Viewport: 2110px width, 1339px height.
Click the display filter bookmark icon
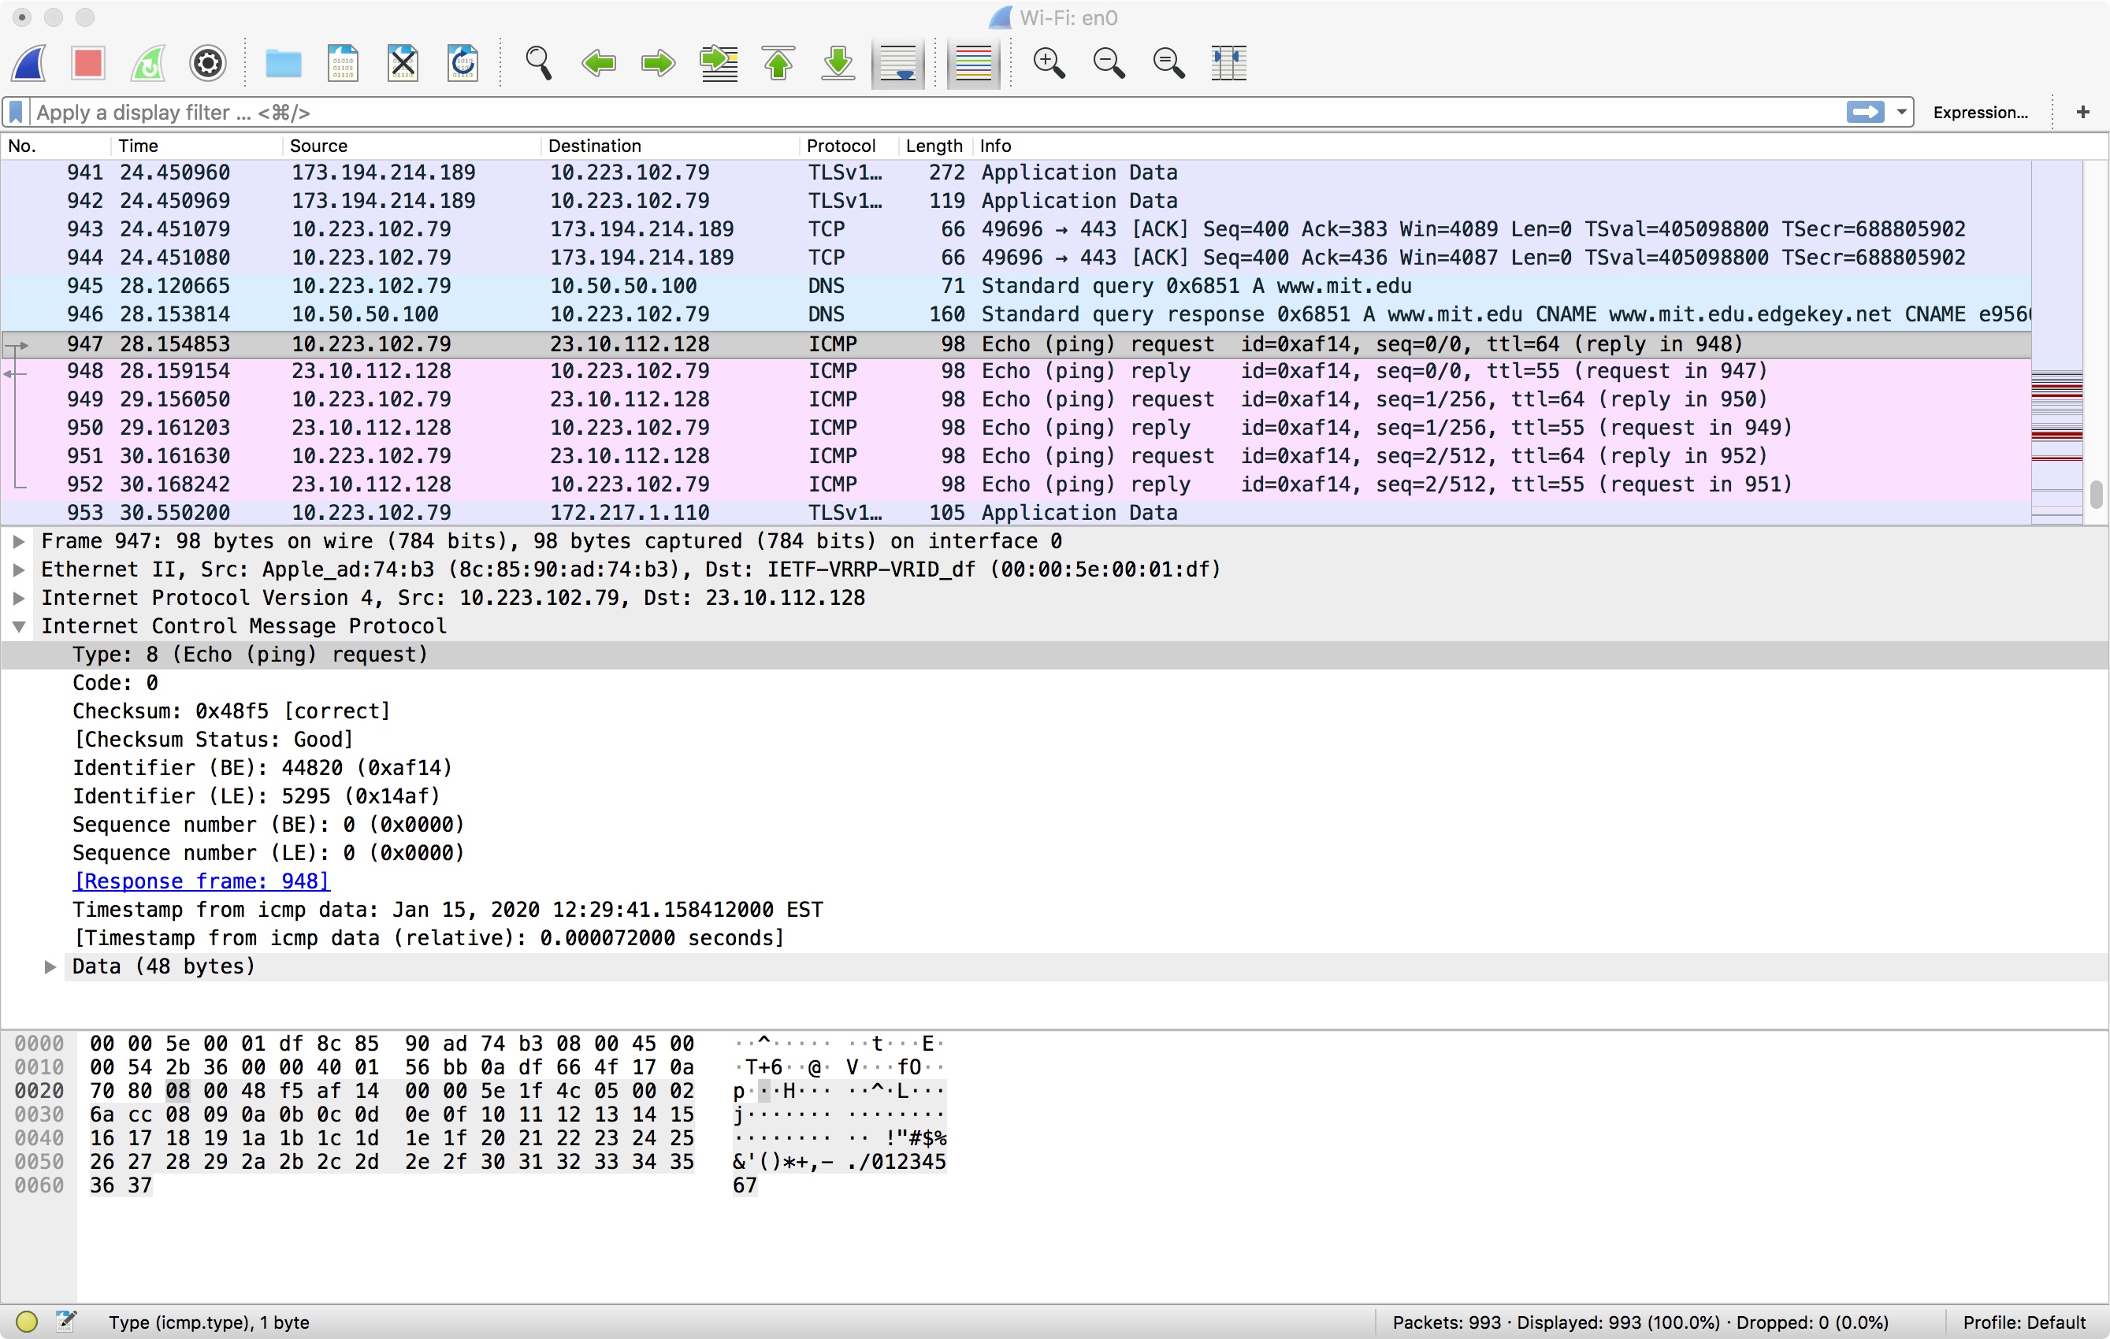pos(16,112)
